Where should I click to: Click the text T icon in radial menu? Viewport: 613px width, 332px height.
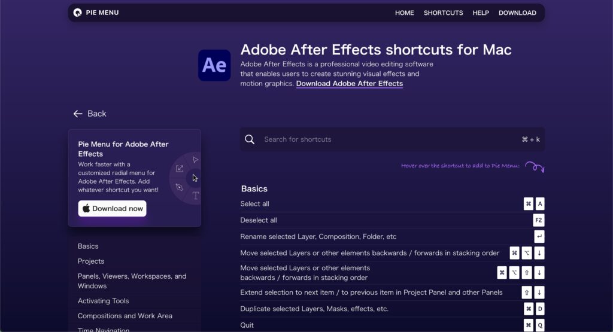click(x=196, y=196)
